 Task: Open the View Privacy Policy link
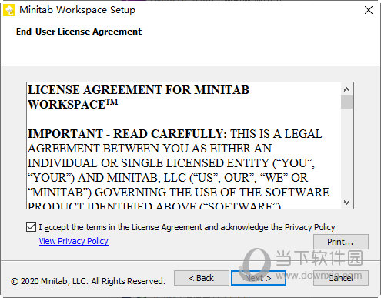pos(74,241)
